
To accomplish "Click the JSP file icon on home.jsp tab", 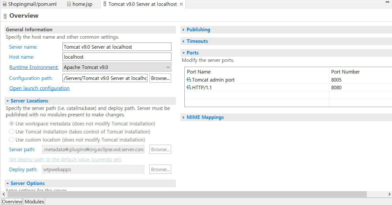I will [x=69, y=4].
